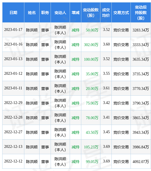The height and width of the screenshot is (171, 151).
Task: Click the 4092.07万 holdings cell
Action: [141, 161]
